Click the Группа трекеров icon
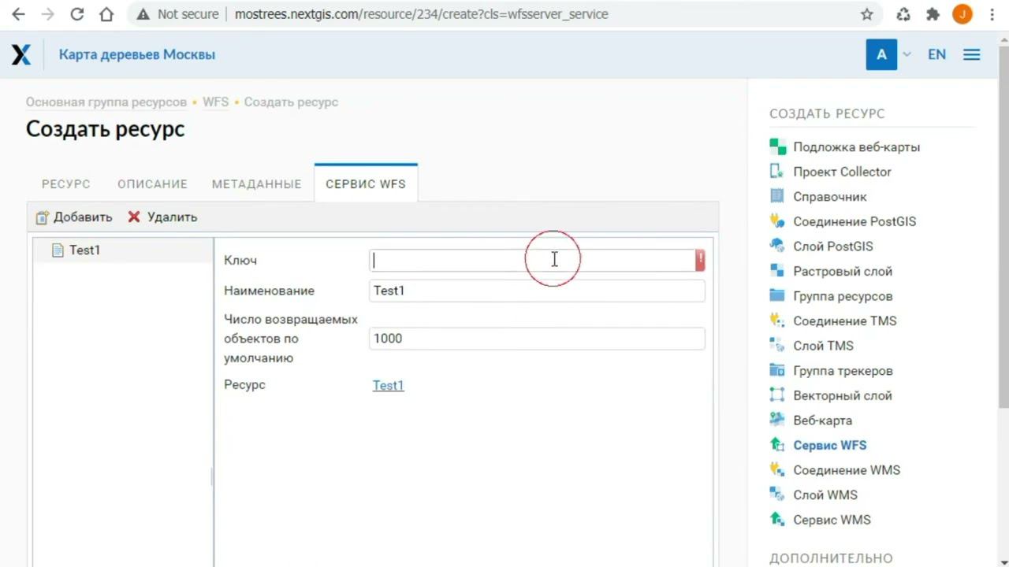 [x=778, y=370]
